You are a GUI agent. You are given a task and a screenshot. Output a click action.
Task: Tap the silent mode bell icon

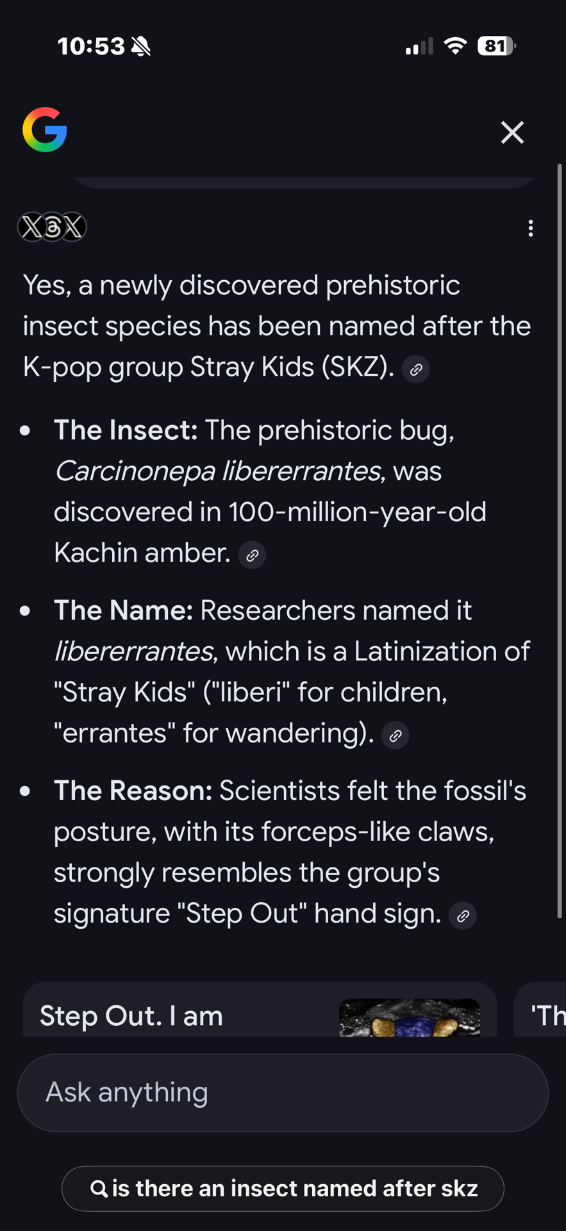tap(141, 46)
